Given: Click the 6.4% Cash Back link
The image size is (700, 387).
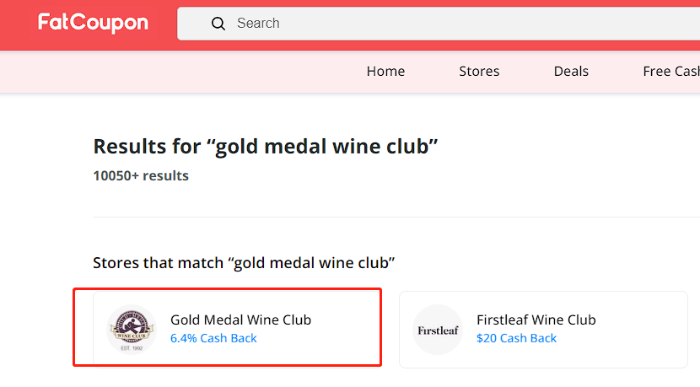Looking at the screenshot, I should (x=213, y=338).
